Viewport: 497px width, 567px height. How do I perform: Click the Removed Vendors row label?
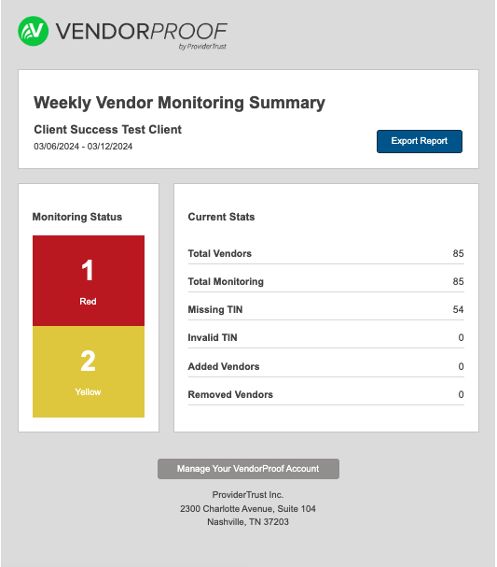tap(230, 394)
